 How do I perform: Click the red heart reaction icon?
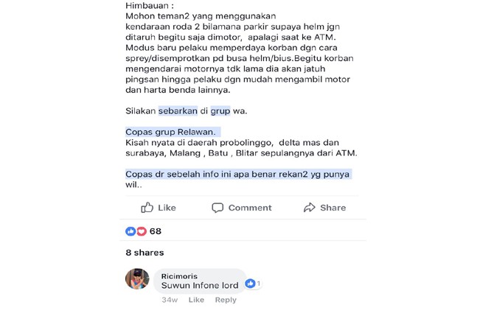pyautogui.click(x=142, y=231)
